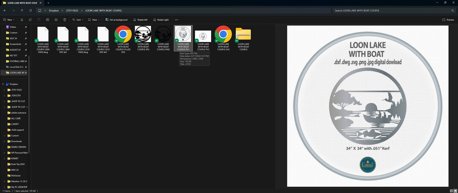Open a new tab with plus button

click(x=48, y=3)
